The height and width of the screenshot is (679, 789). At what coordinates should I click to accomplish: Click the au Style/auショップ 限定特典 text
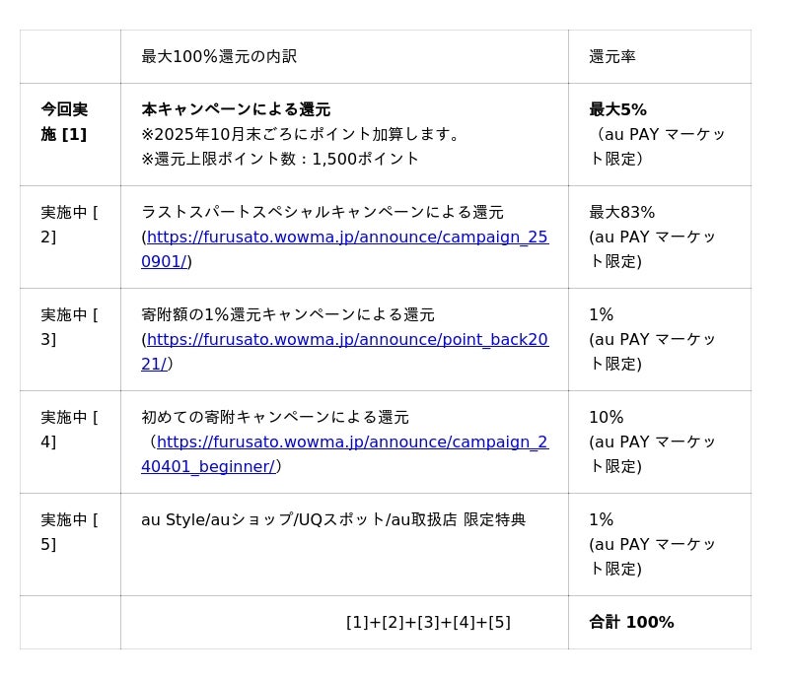click(333, 519)
